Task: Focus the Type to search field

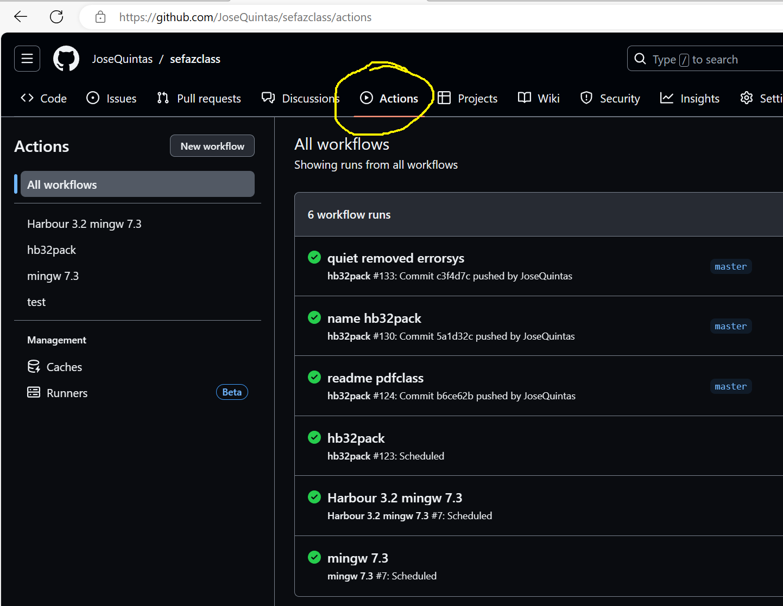Action: (x=706, y=59)
